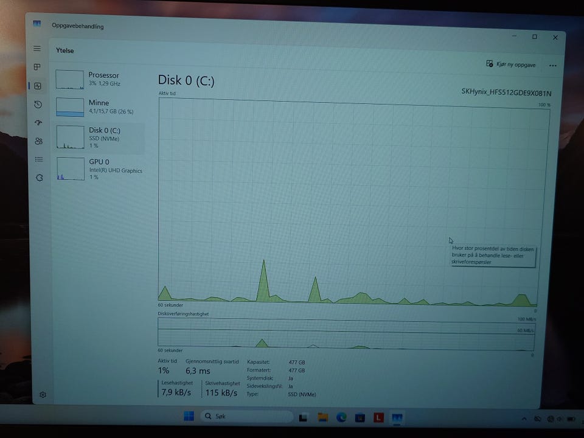Click the Søk taskbar search box

[x=247, y=416]
